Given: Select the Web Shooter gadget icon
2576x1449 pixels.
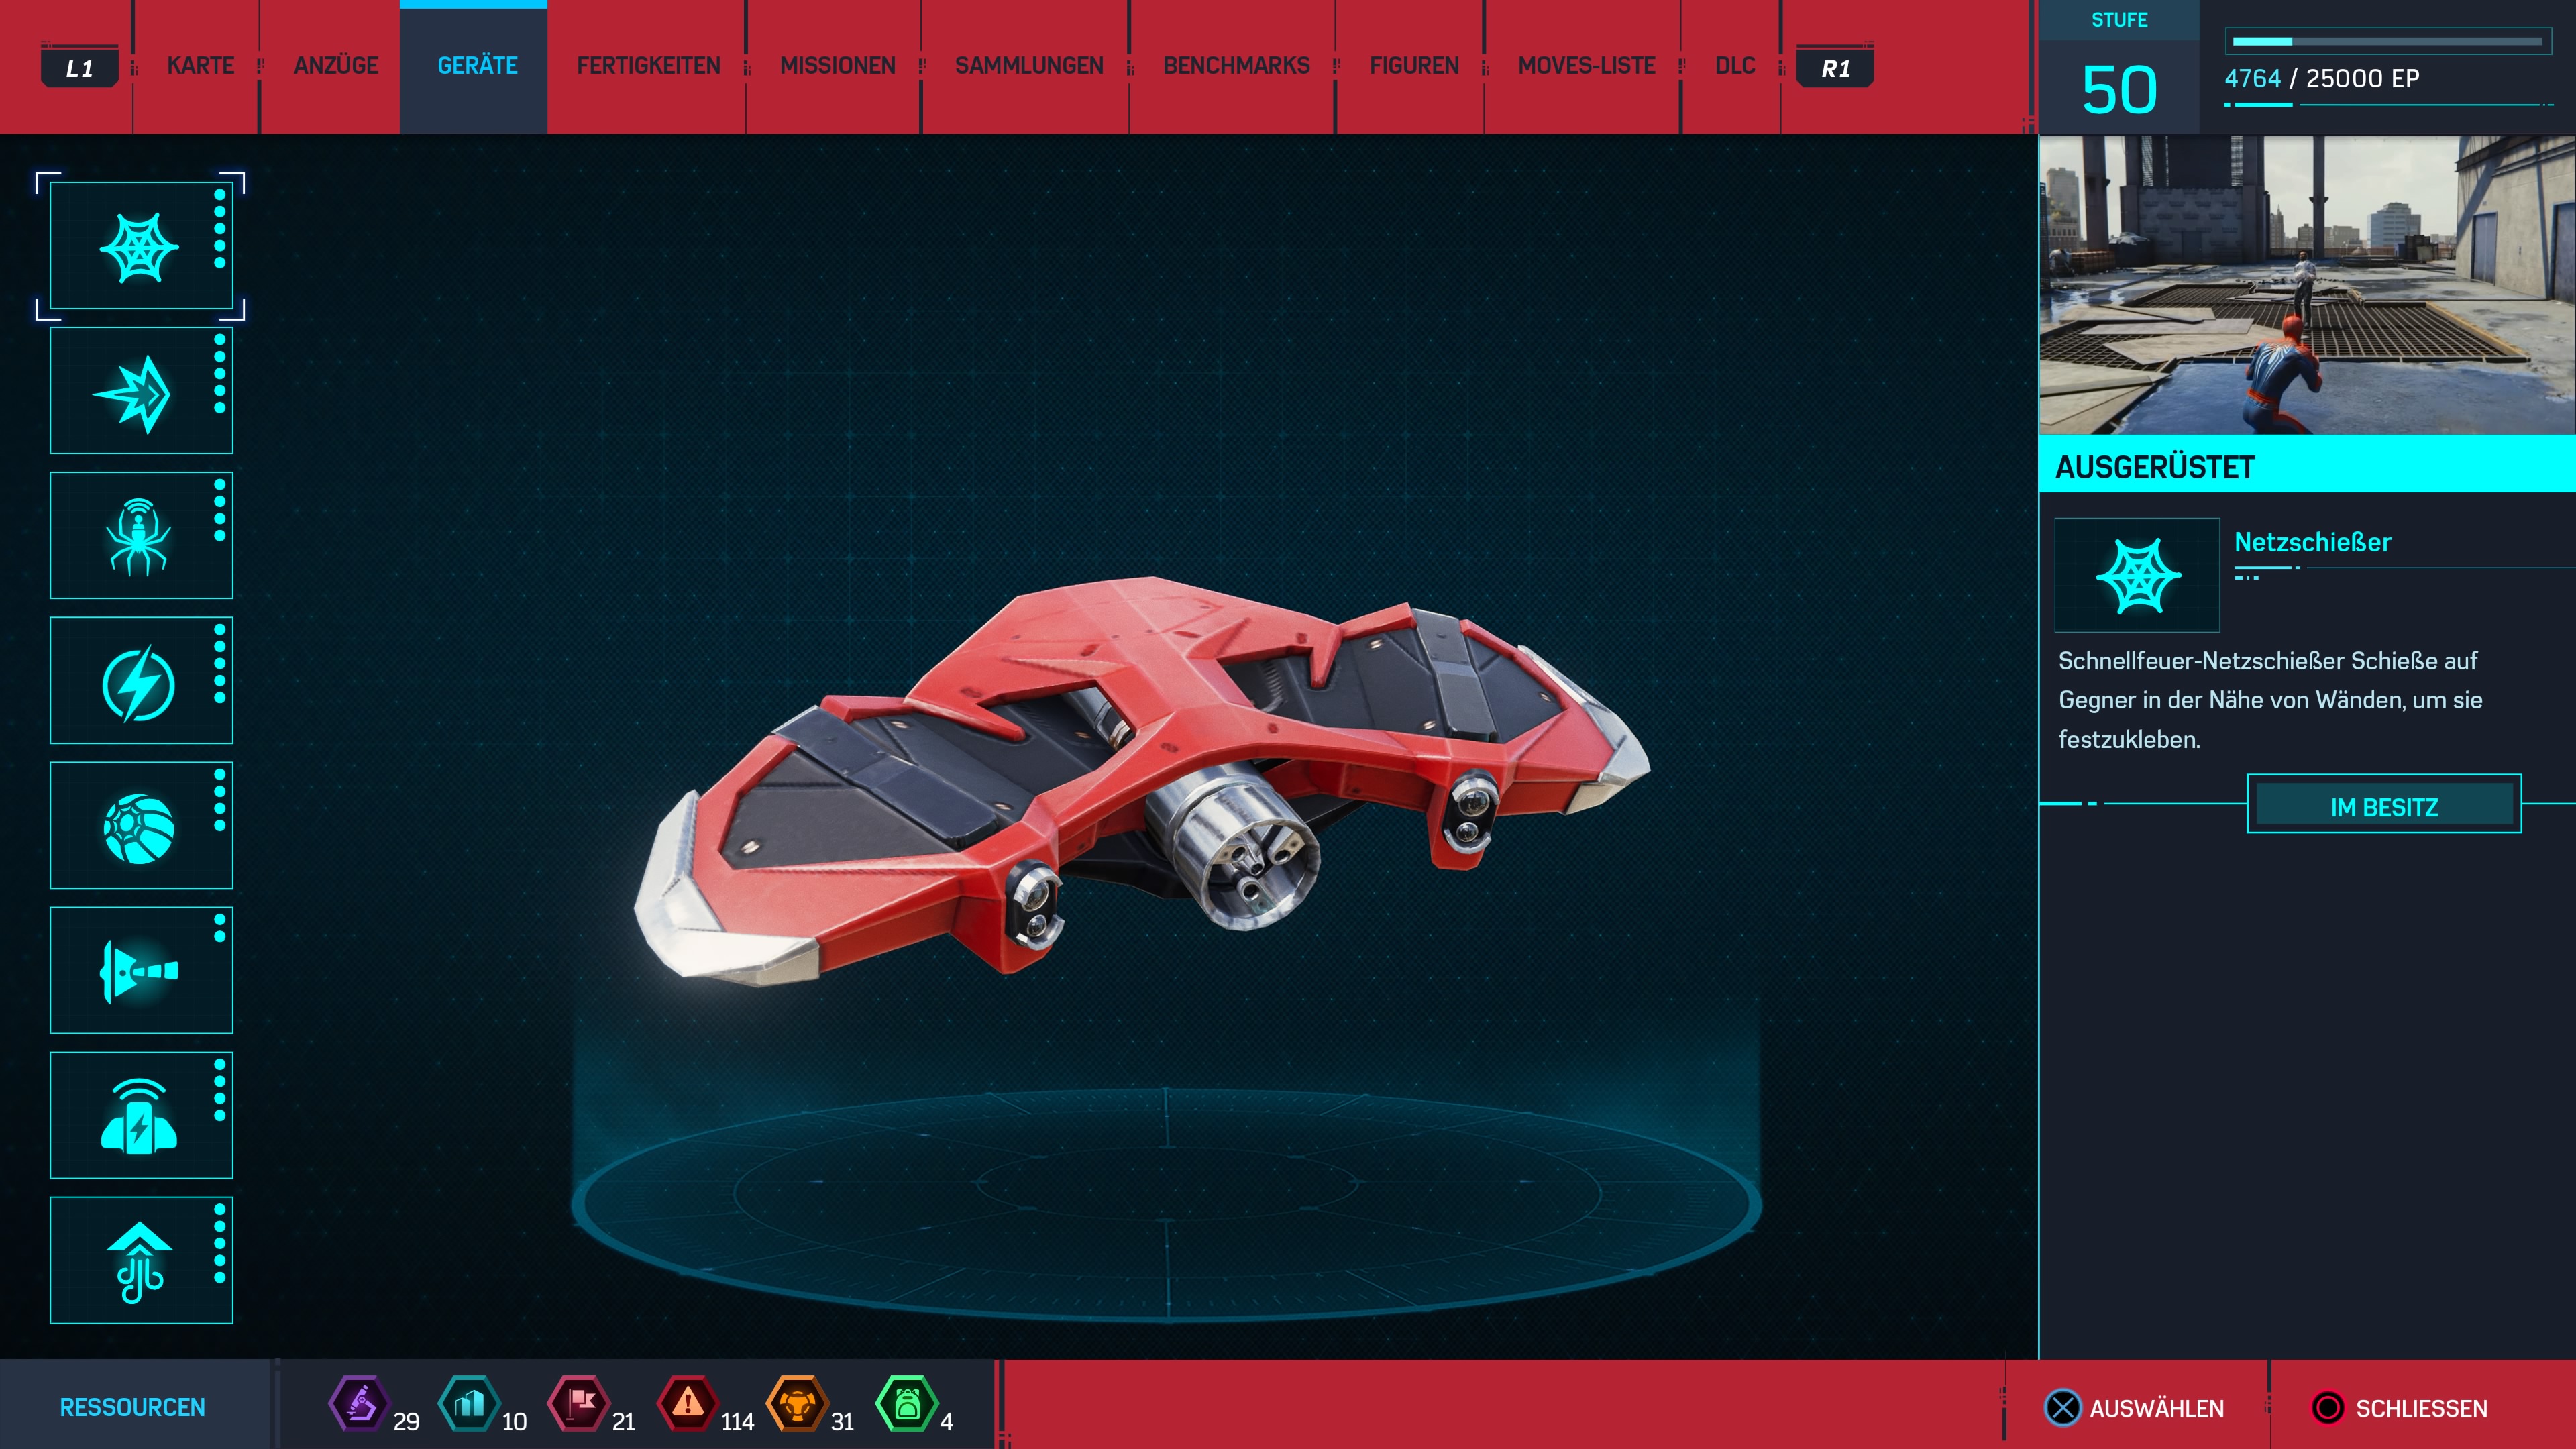Looking at the screenshot, I should (140, 247).
